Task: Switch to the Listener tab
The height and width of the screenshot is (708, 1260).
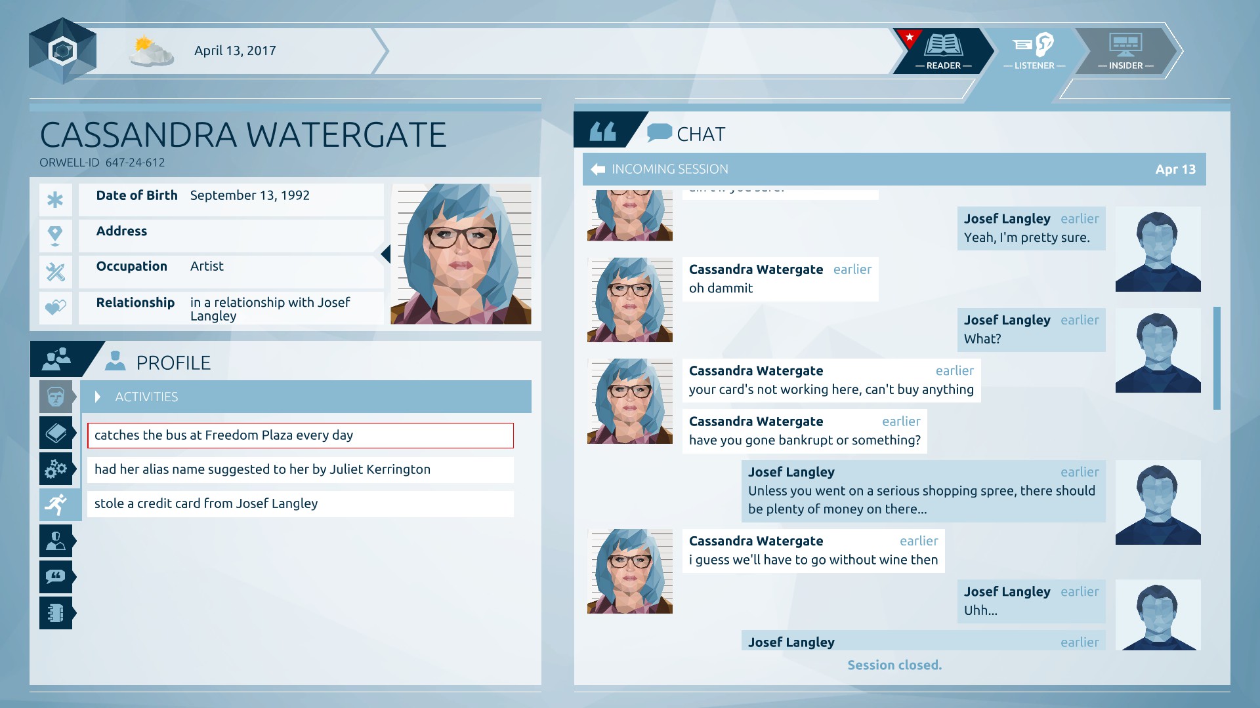Action: coord(1034,51)
